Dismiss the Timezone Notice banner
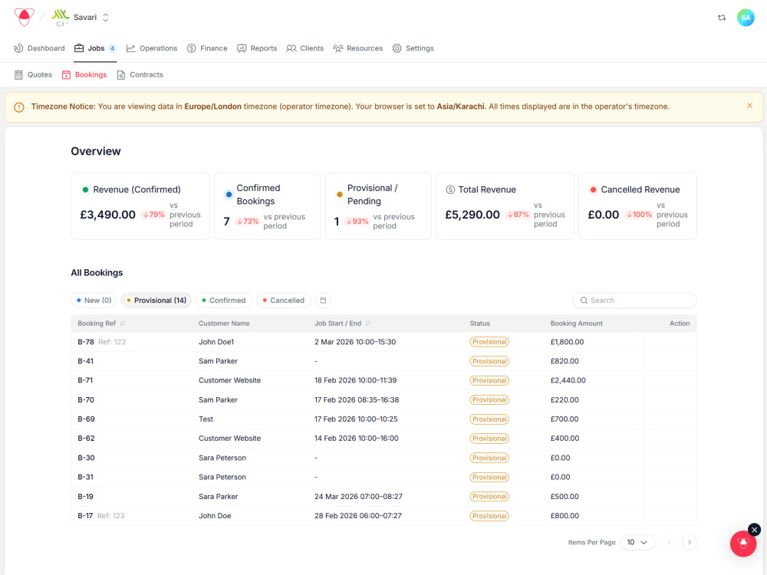 click(x=749, y=106)
